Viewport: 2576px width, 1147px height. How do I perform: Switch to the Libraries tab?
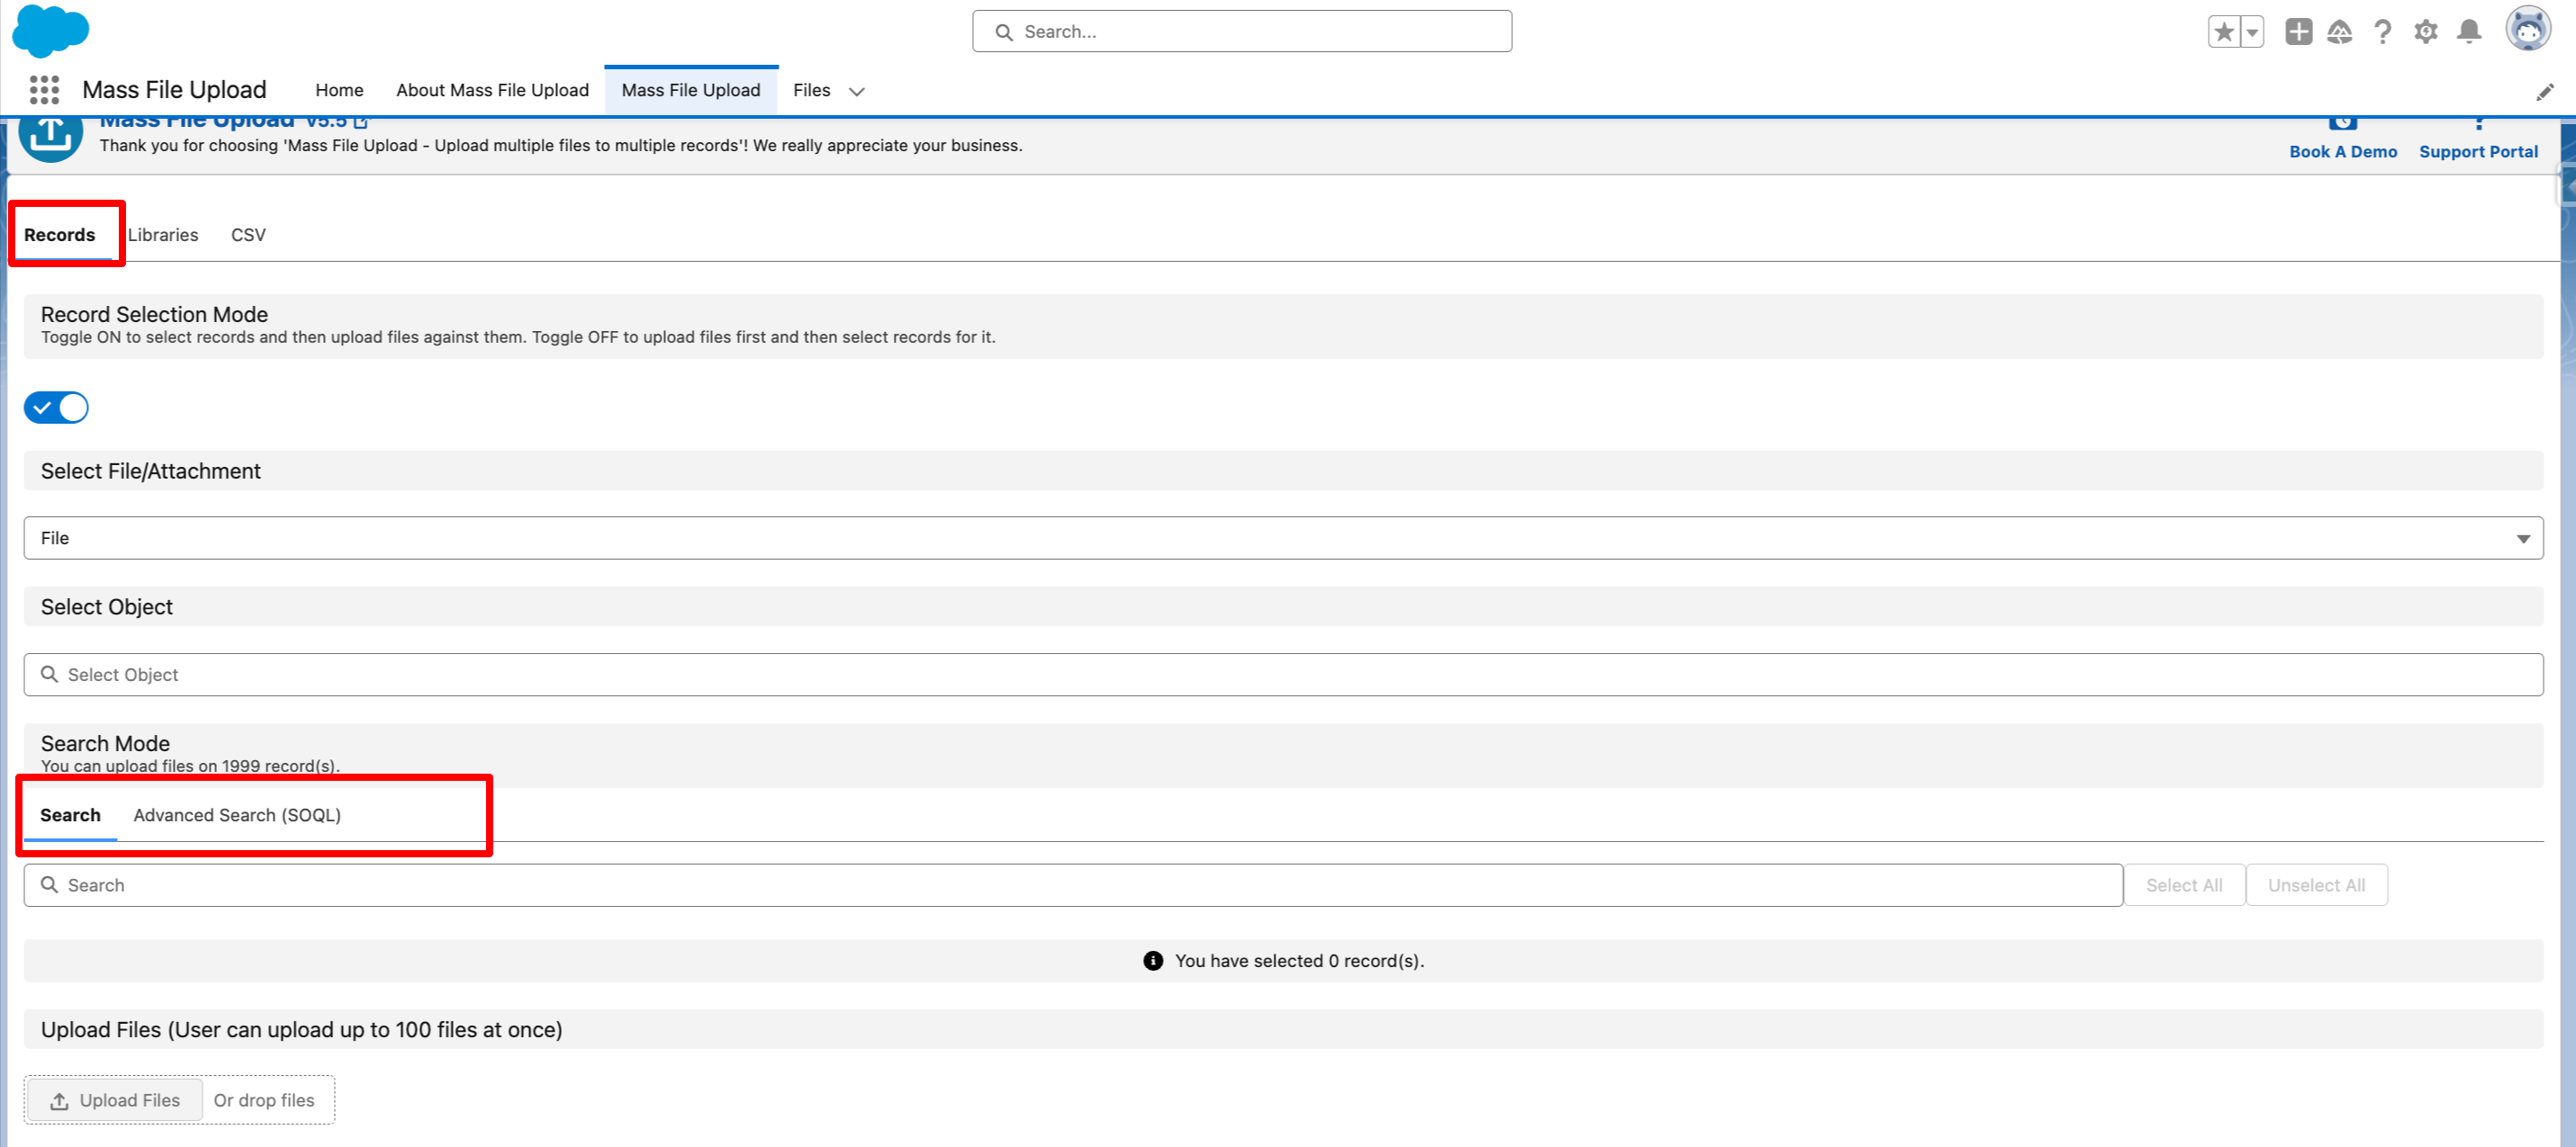coord(163,235)
